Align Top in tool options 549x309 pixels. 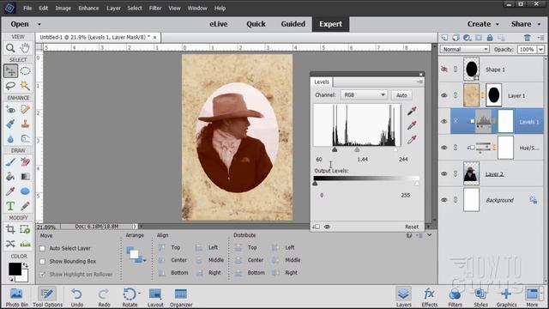[x=170, y=248]
